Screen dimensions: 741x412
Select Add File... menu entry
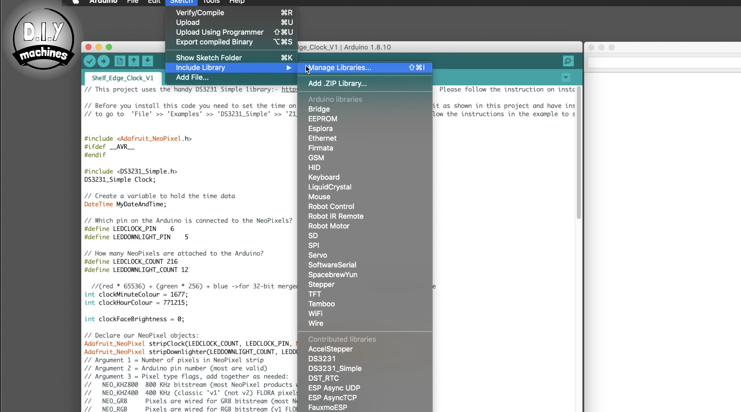point(231,77)
